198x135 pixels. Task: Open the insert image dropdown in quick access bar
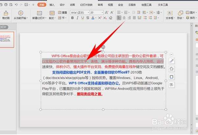29,5
